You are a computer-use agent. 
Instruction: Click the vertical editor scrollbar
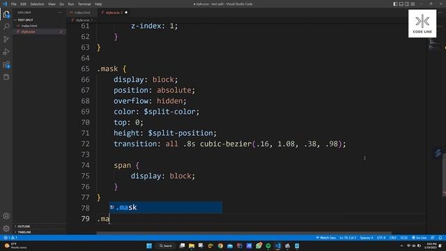pyautogui.click(x=444, y=175)
